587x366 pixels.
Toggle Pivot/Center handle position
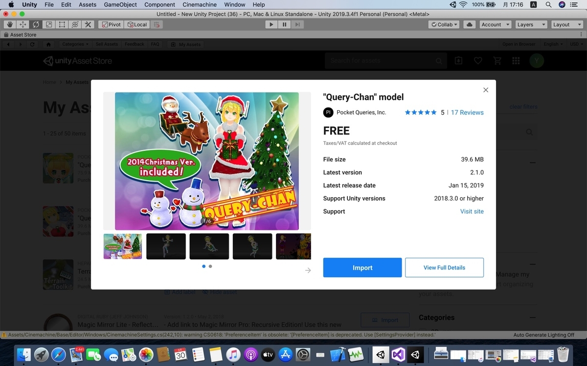111,24
